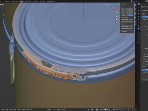The width and height of the screenshot is (148, 111).
Task: Click the new scene icon beside Scene field
Action: point(147,1)
